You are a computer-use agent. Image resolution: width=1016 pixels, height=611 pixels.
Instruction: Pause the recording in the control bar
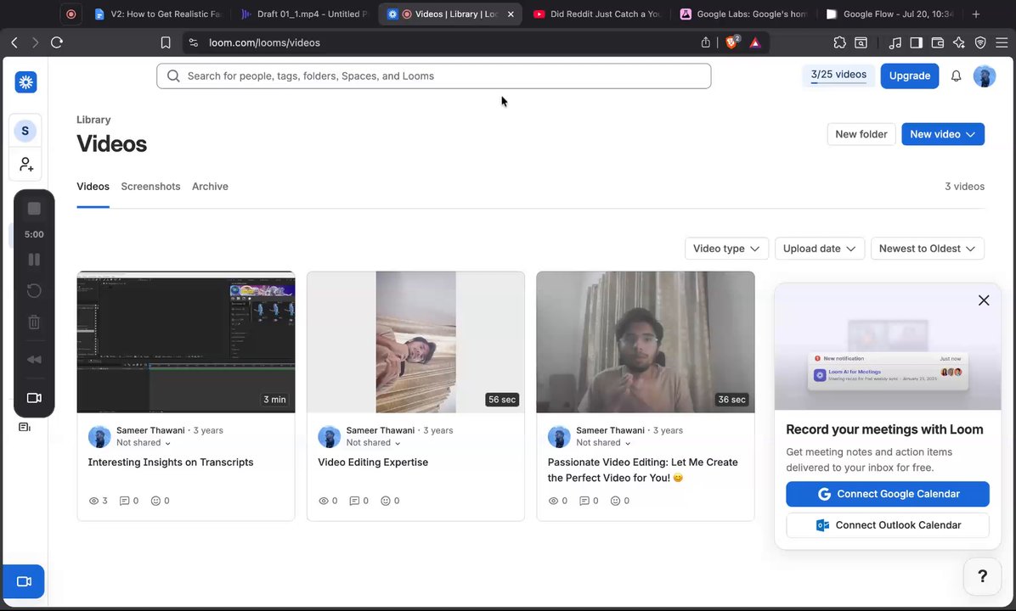pos(34,260)
